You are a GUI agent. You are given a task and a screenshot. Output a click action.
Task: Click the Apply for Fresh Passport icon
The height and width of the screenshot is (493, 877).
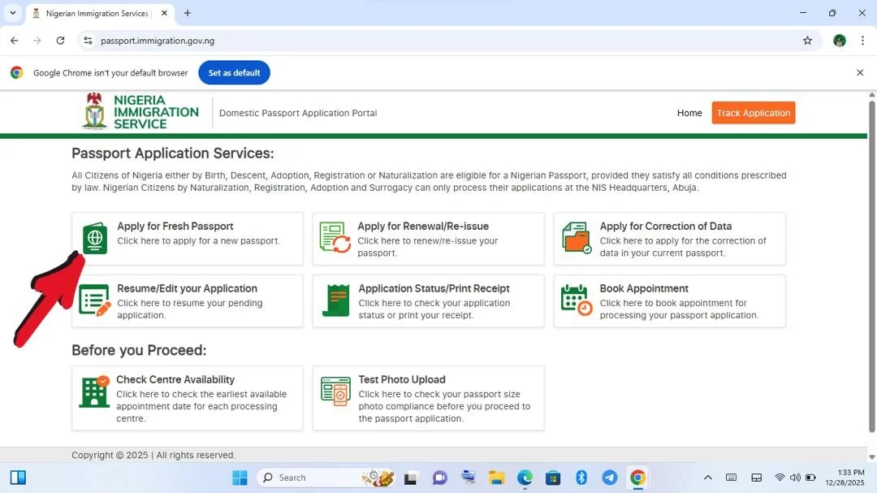[96, 239]
